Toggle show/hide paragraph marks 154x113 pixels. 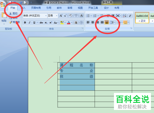point(130,16)
